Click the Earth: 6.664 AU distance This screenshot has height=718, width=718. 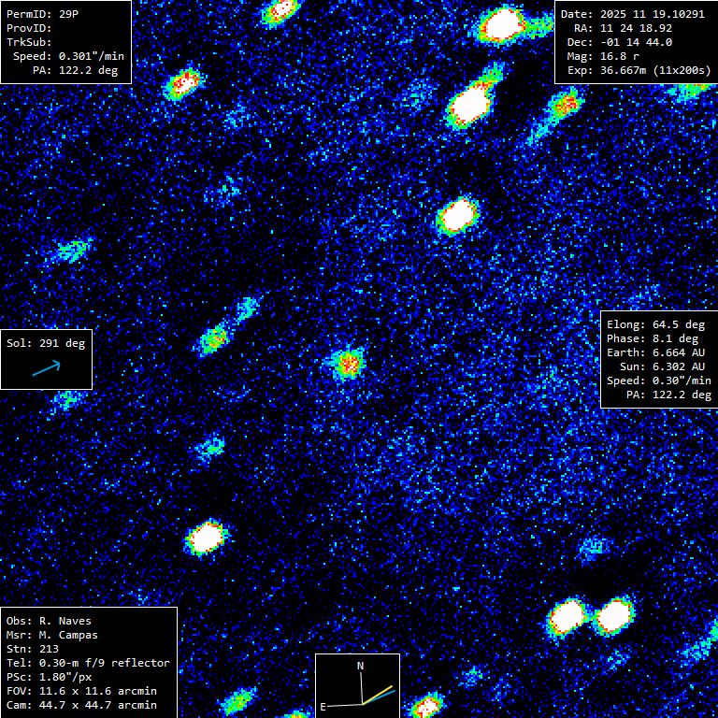point(655,352)
